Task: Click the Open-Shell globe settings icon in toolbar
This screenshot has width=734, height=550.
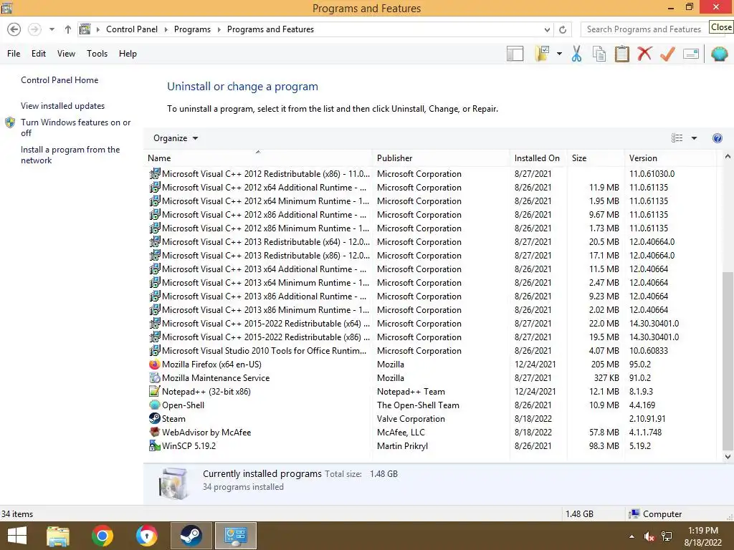Action: 719,54
